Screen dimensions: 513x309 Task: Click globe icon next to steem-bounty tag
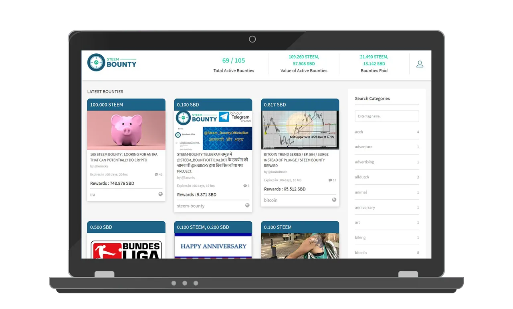(x=247, y=205)
